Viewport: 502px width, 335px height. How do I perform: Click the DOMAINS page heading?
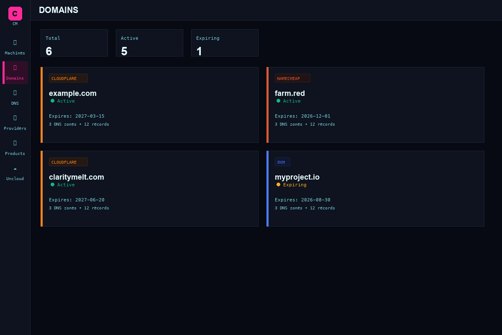(x=59, y=10)
